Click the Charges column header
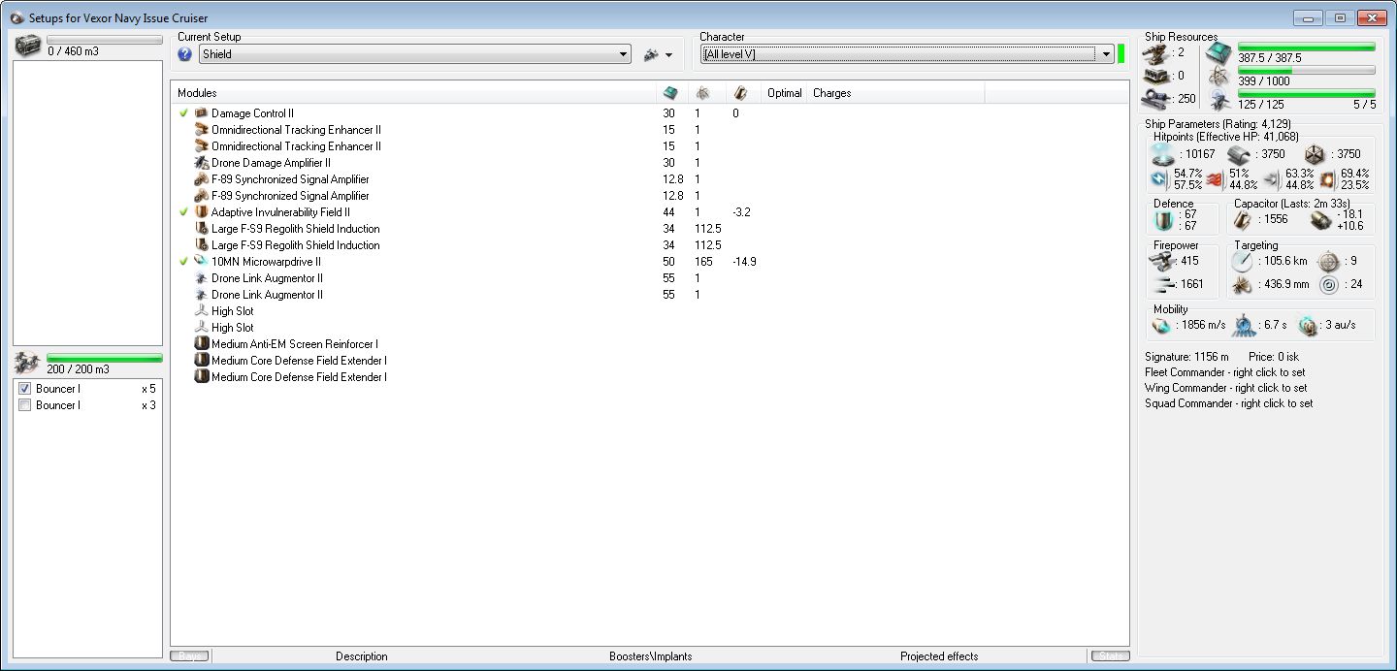The width and height of the screenshot is (1397, 671). click(896, 93)
